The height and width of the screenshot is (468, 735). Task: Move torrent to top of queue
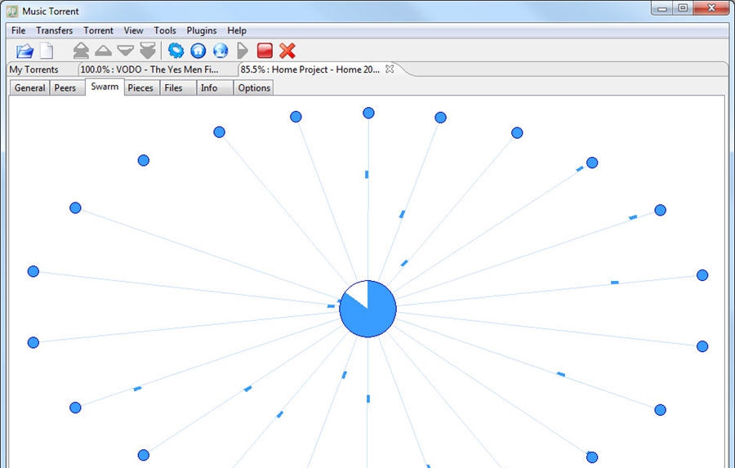pos(81,51)
